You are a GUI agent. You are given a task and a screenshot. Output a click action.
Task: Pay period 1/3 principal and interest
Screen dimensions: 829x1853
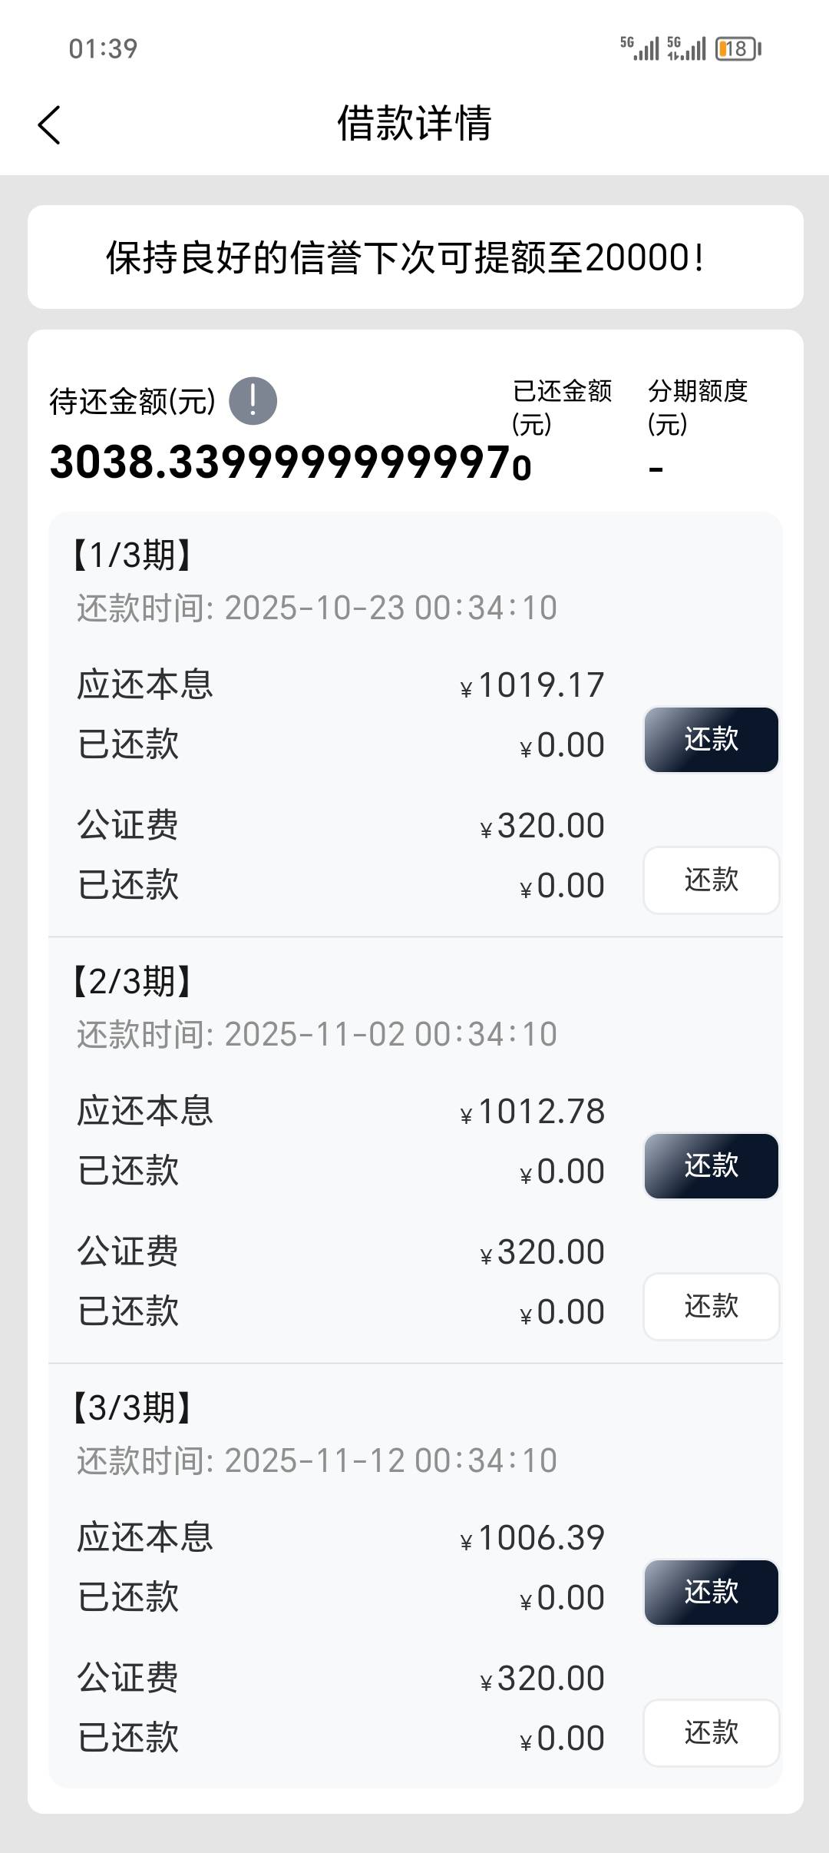point(711,740)
